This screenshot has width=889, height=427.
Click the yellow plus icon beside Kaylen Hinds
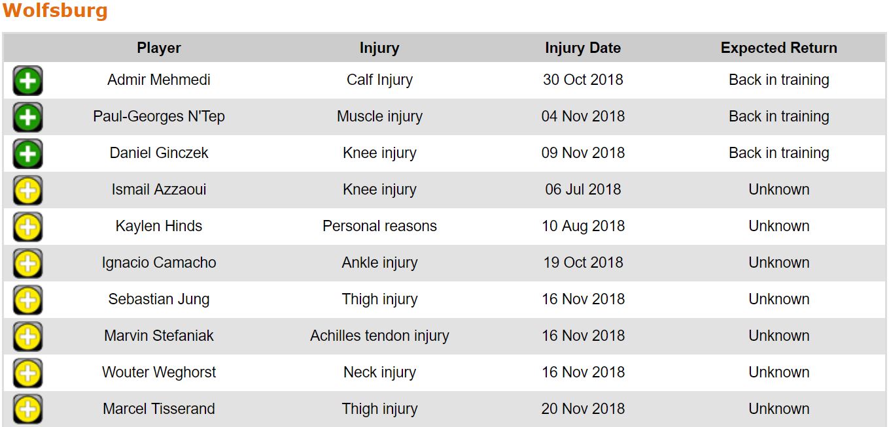pyautogui.click(x=27, y=227)
